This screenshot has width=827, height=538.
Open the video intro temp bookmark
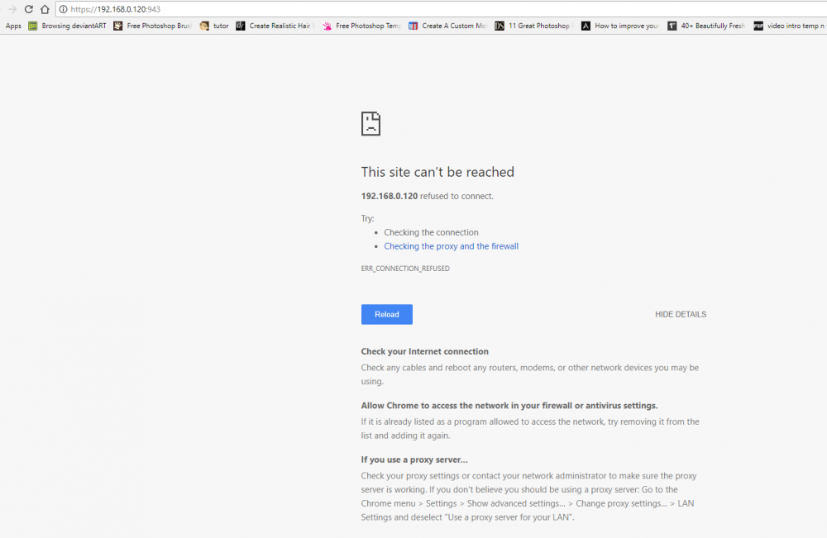(x=796, y=26)
